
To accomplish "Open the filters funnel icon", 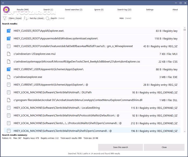I will pos(5,18).
